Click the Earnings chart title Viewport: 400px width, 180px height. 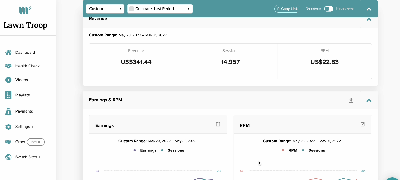coord(104,125)
